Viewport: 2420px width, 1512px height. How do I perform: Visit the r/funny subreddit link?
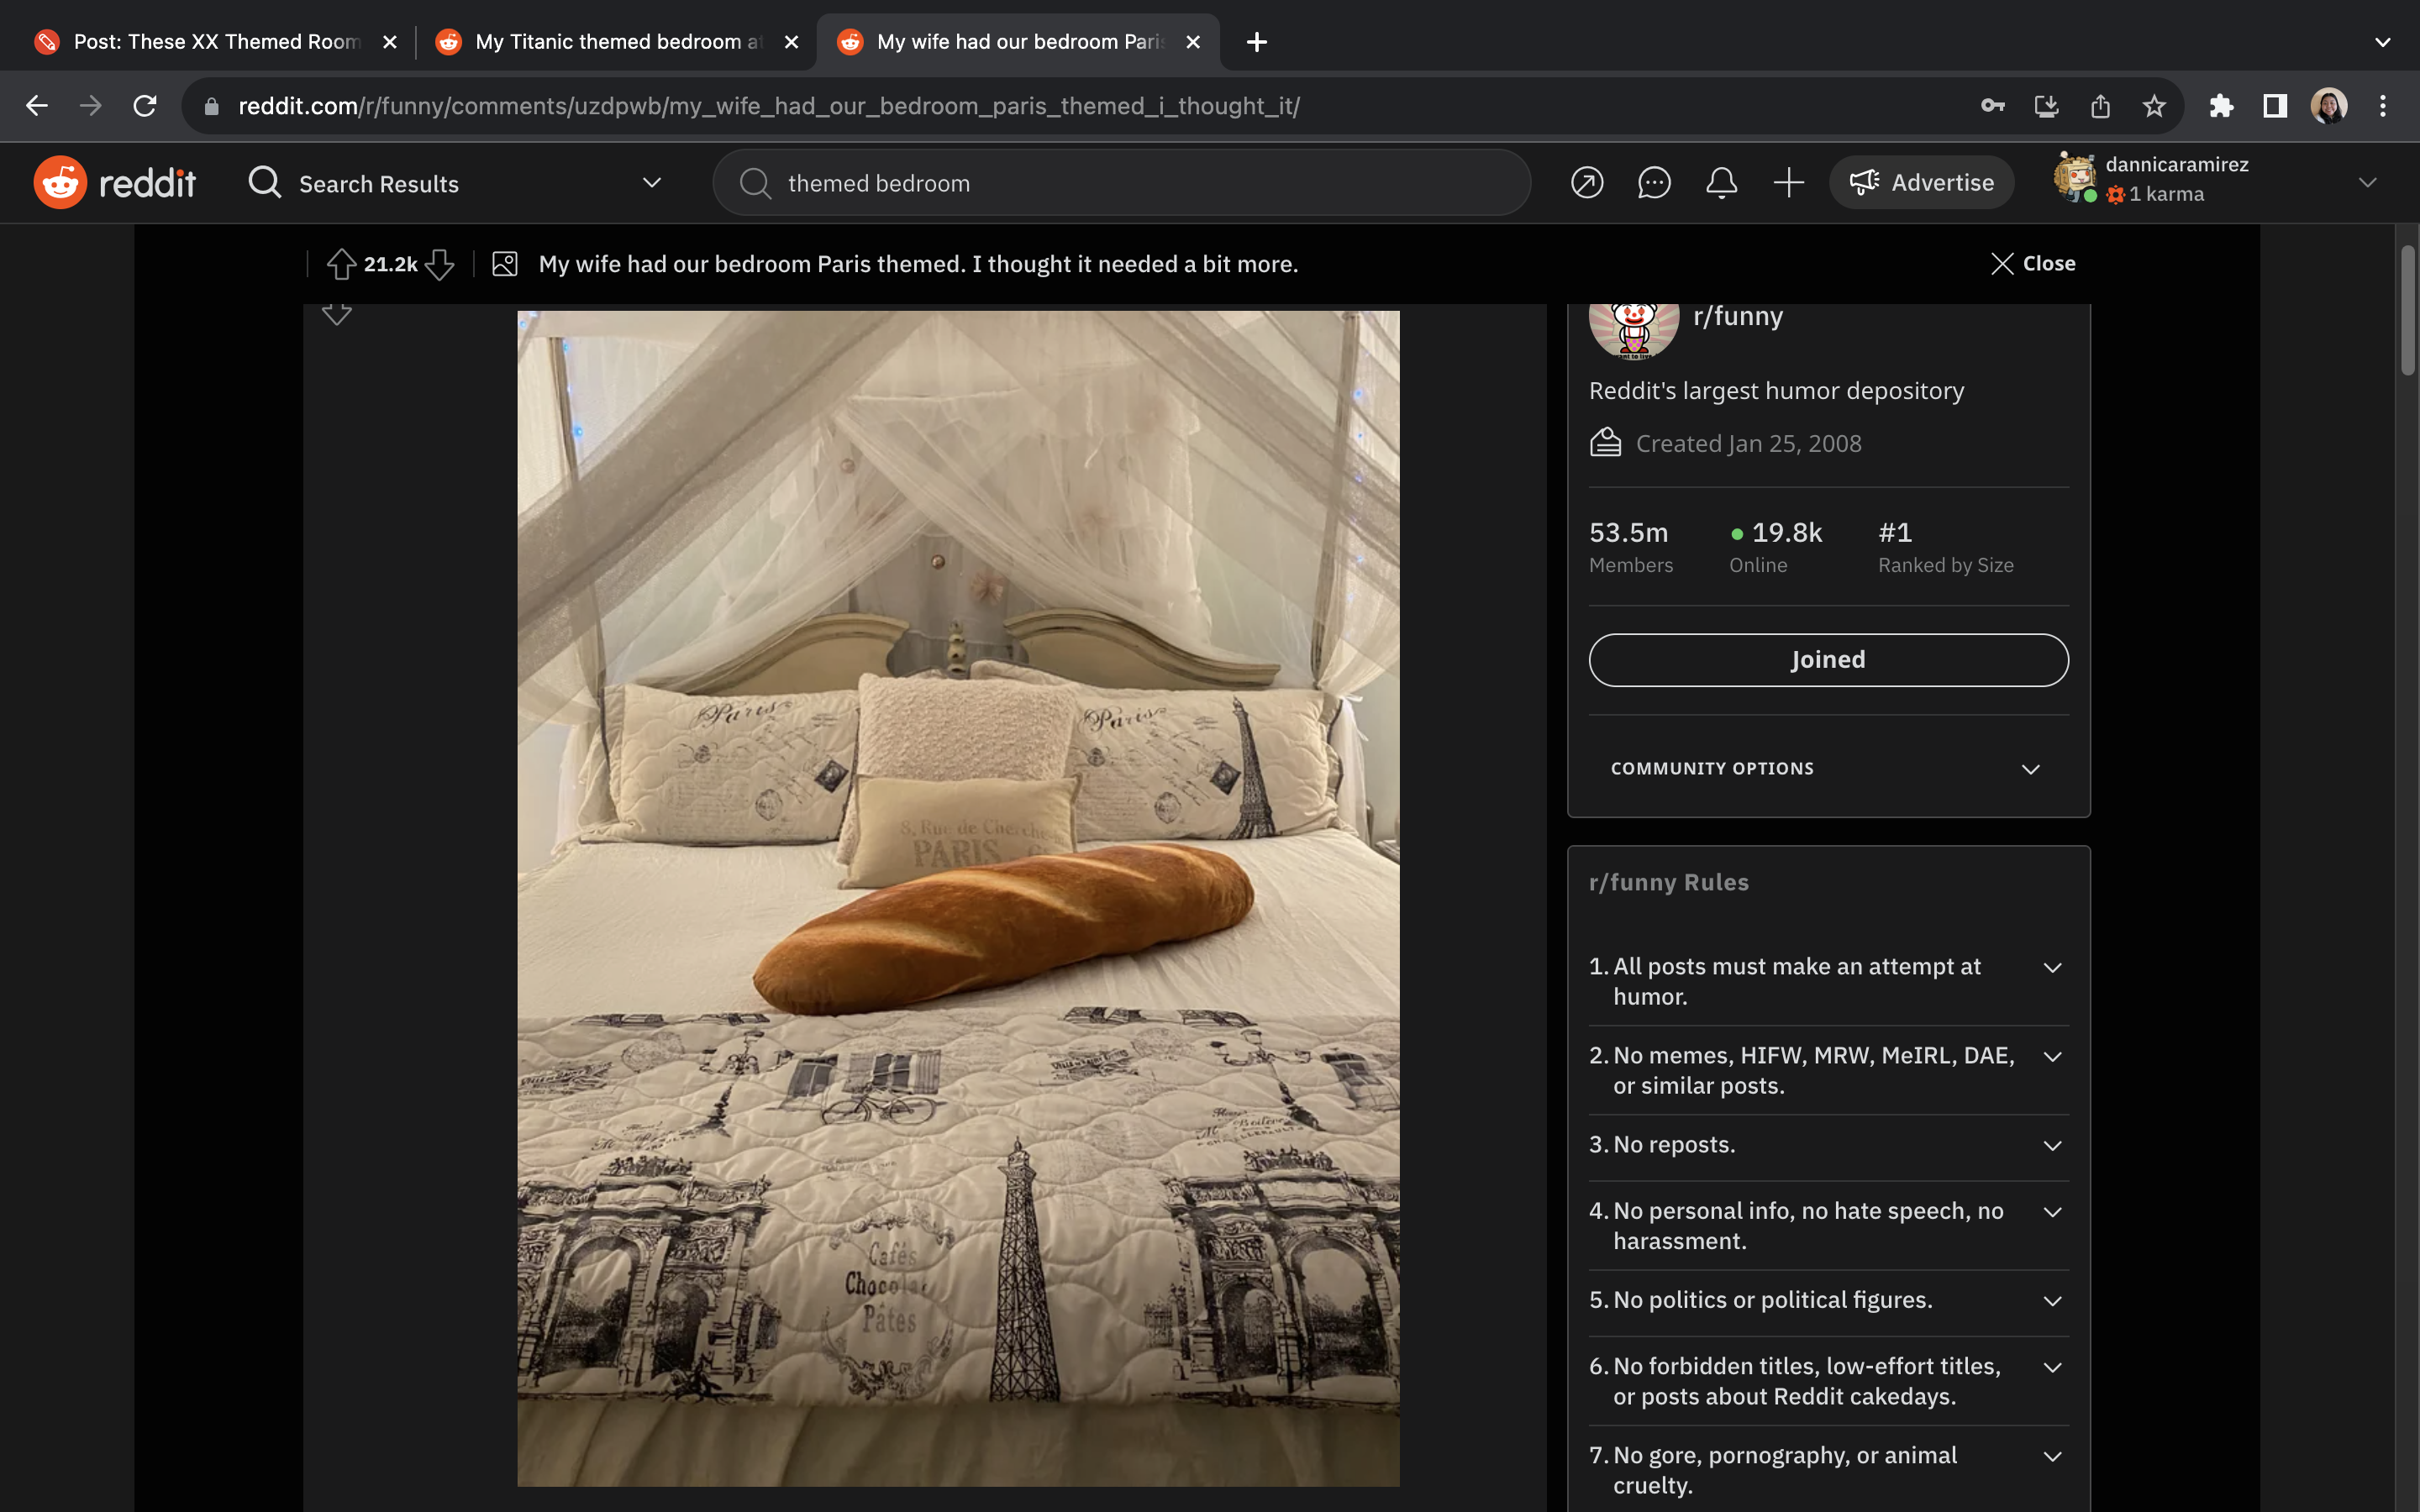(1737, 315)
